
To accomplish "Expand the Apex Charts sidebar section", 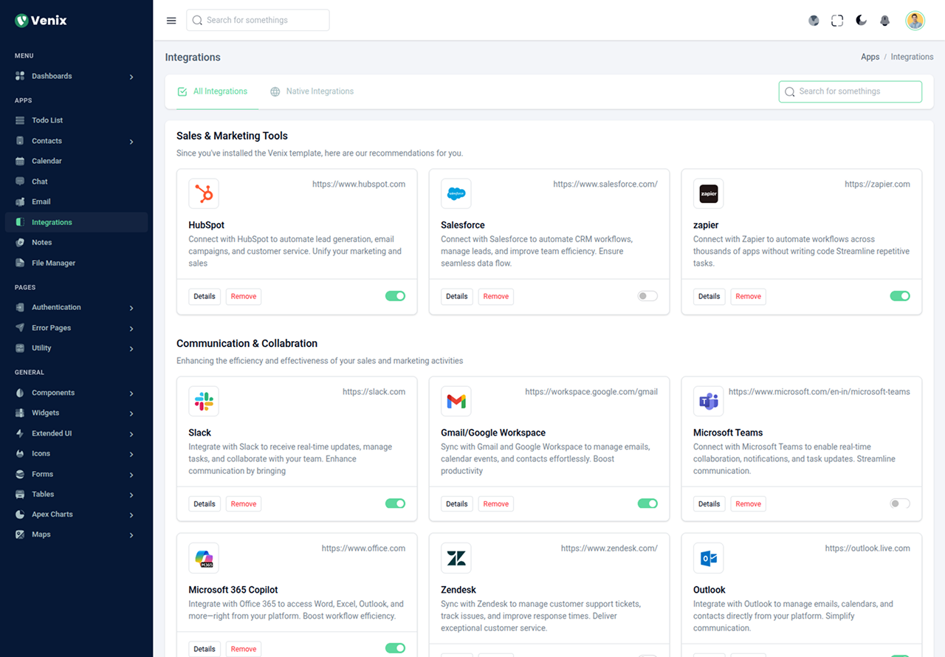I will pos(74,515).
